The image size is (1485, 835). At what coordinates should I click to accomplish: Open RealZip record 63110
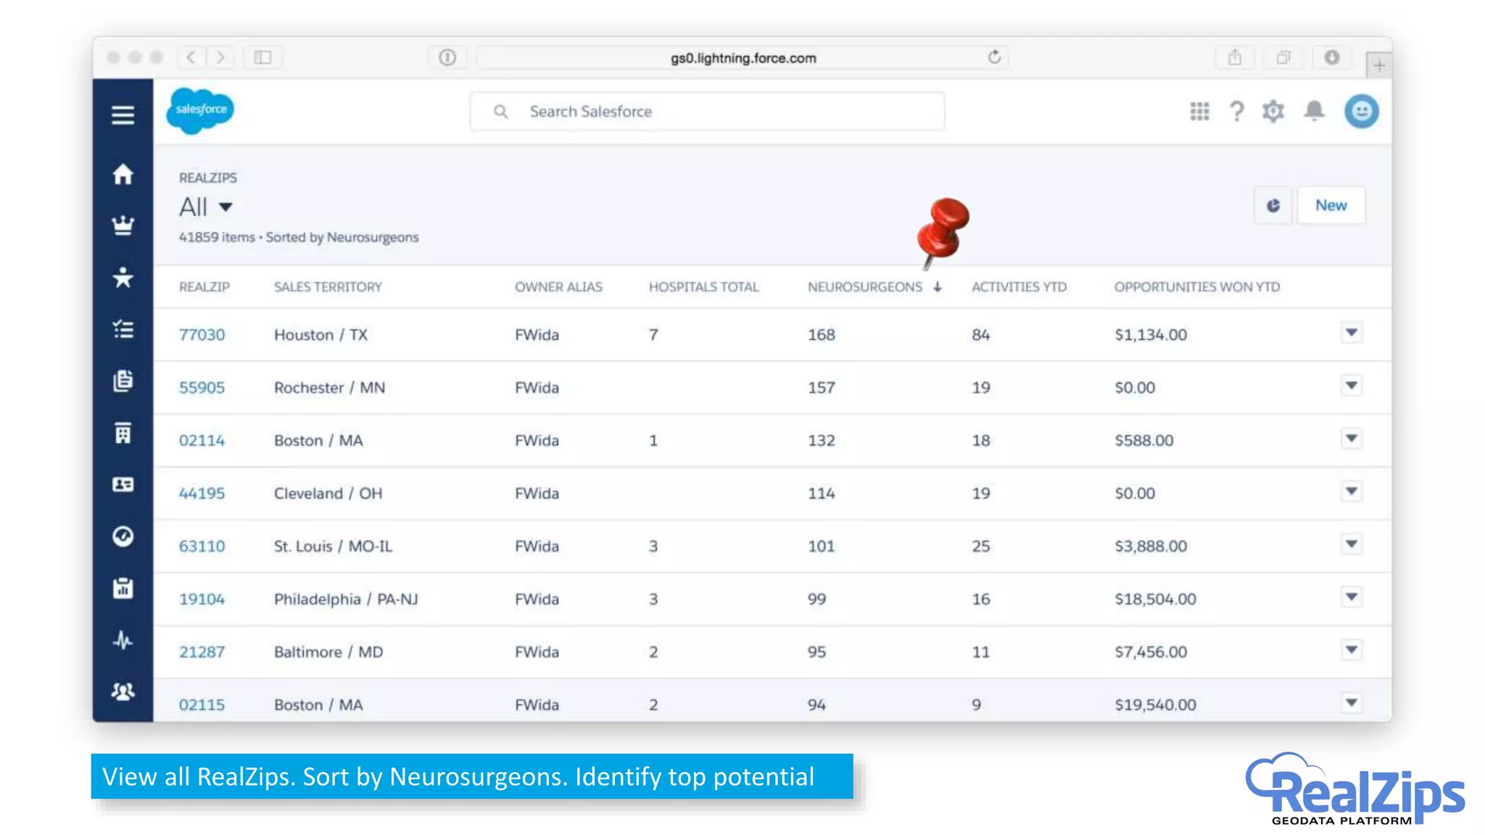(x=202, y=547)
